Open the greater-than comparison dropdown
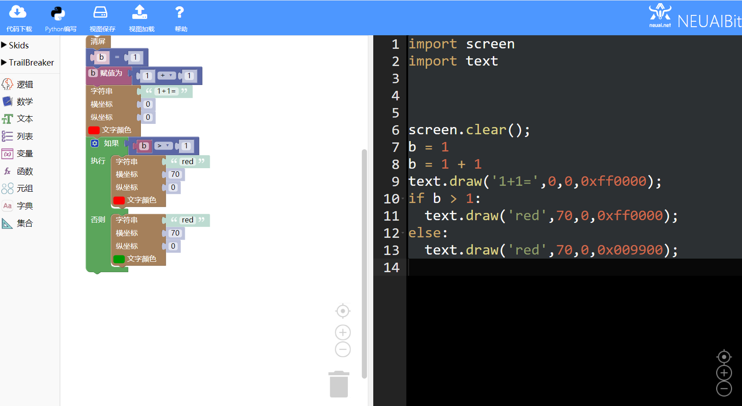Image resolution: width=742 pixels, height=406 pixels. [x=163, y=146]
